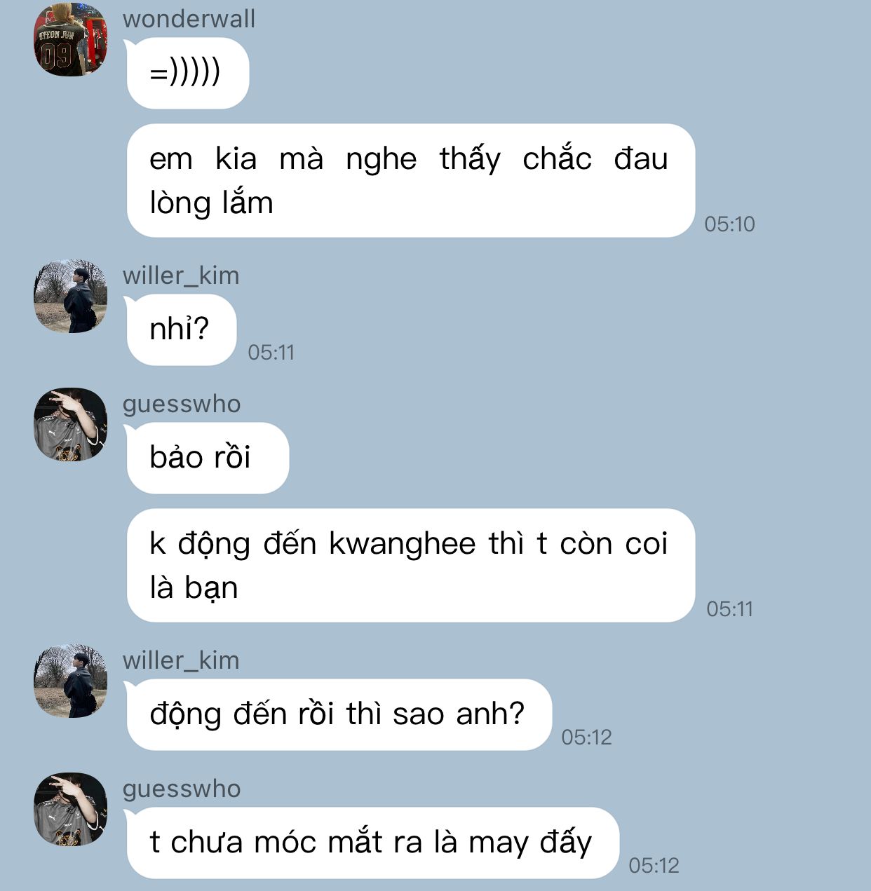
Task: Click the 05:10 timestamp
Action: (729, 224)
